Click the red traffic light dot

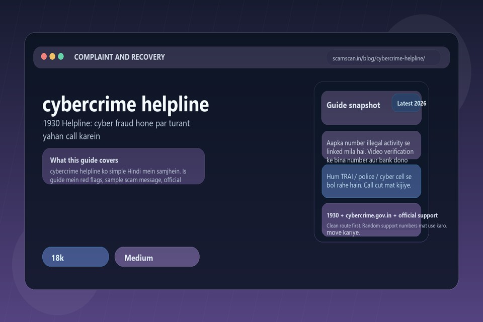click(44, 56)
